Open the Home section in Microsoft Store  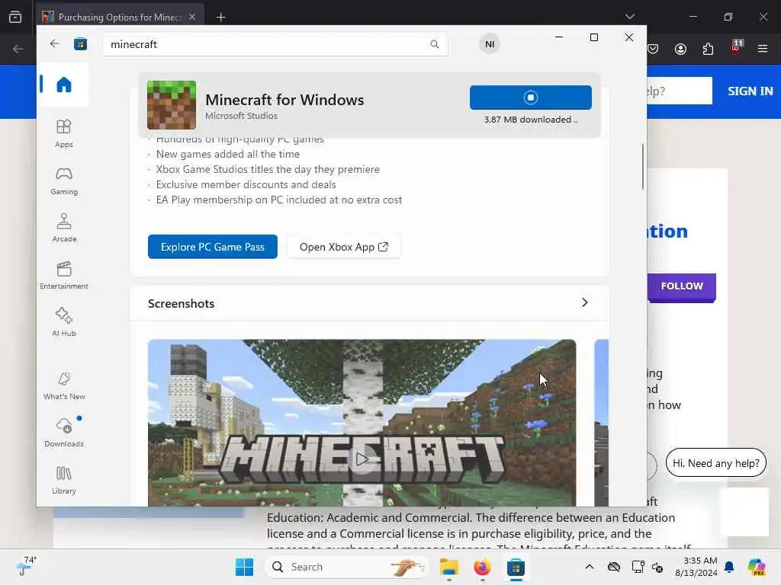point(64,85)
